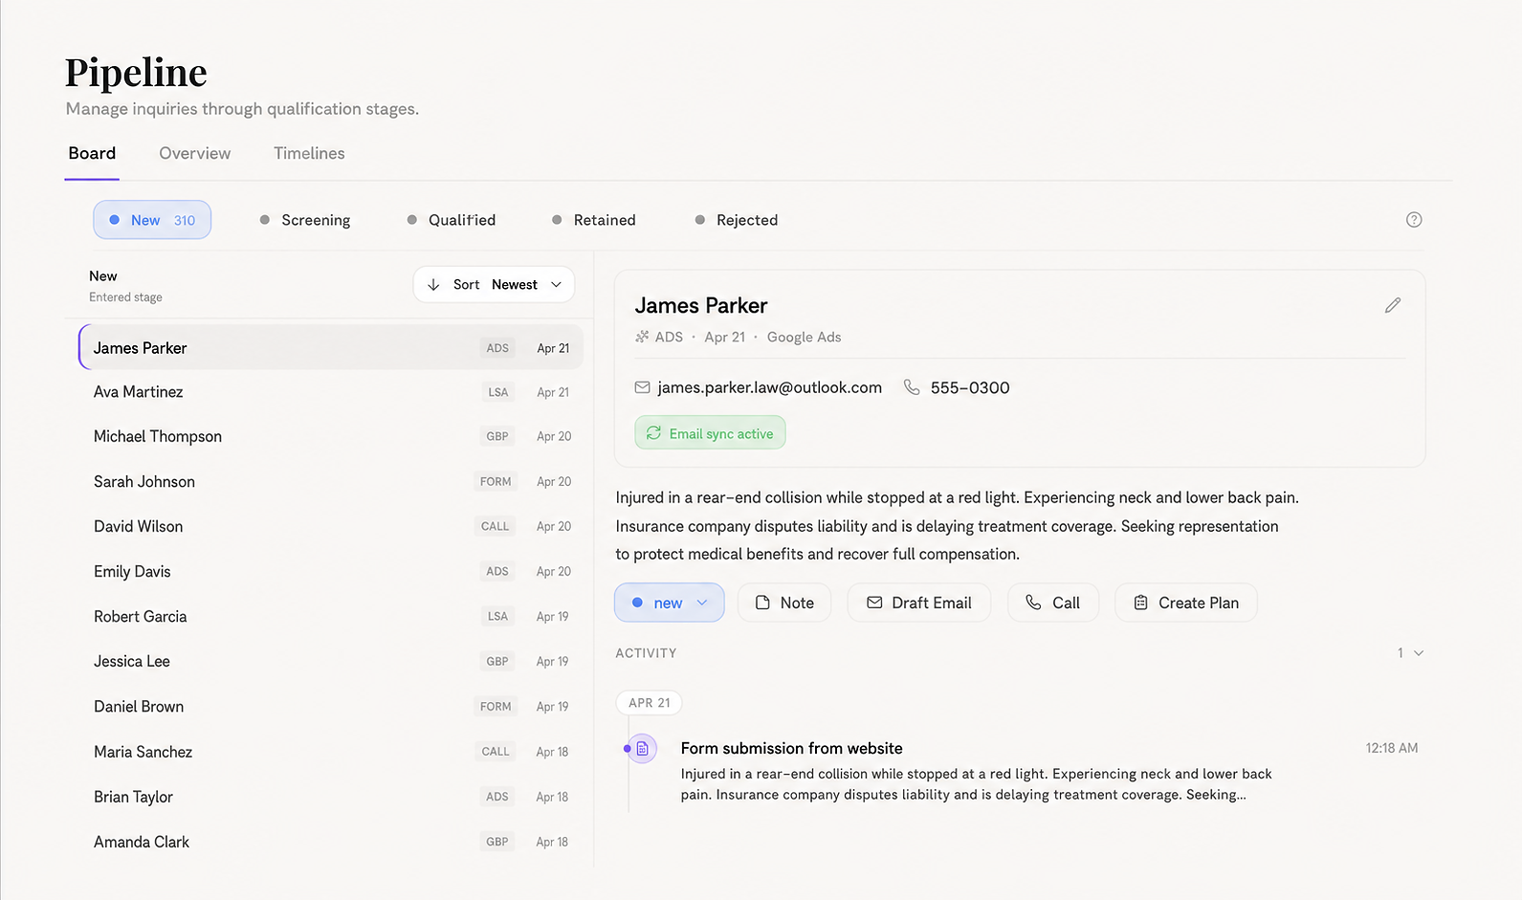
Task: Collapse the Activity section chevron
Action: point(1419,653)
